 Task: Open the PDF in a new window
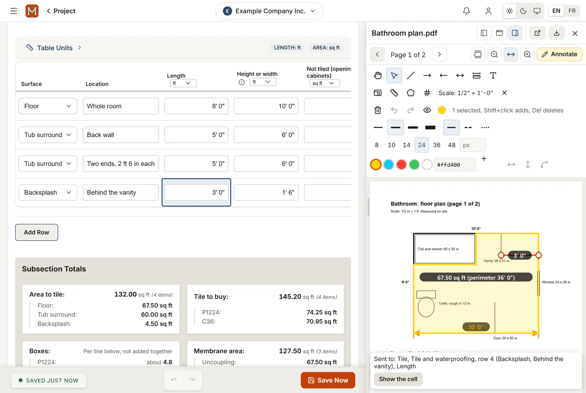click(x=537, y=33)
